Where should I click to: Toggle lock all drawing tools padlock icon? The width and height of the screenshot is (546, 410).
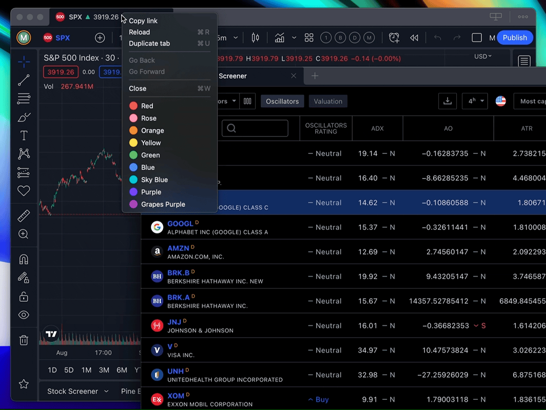(x=24, y=297)
